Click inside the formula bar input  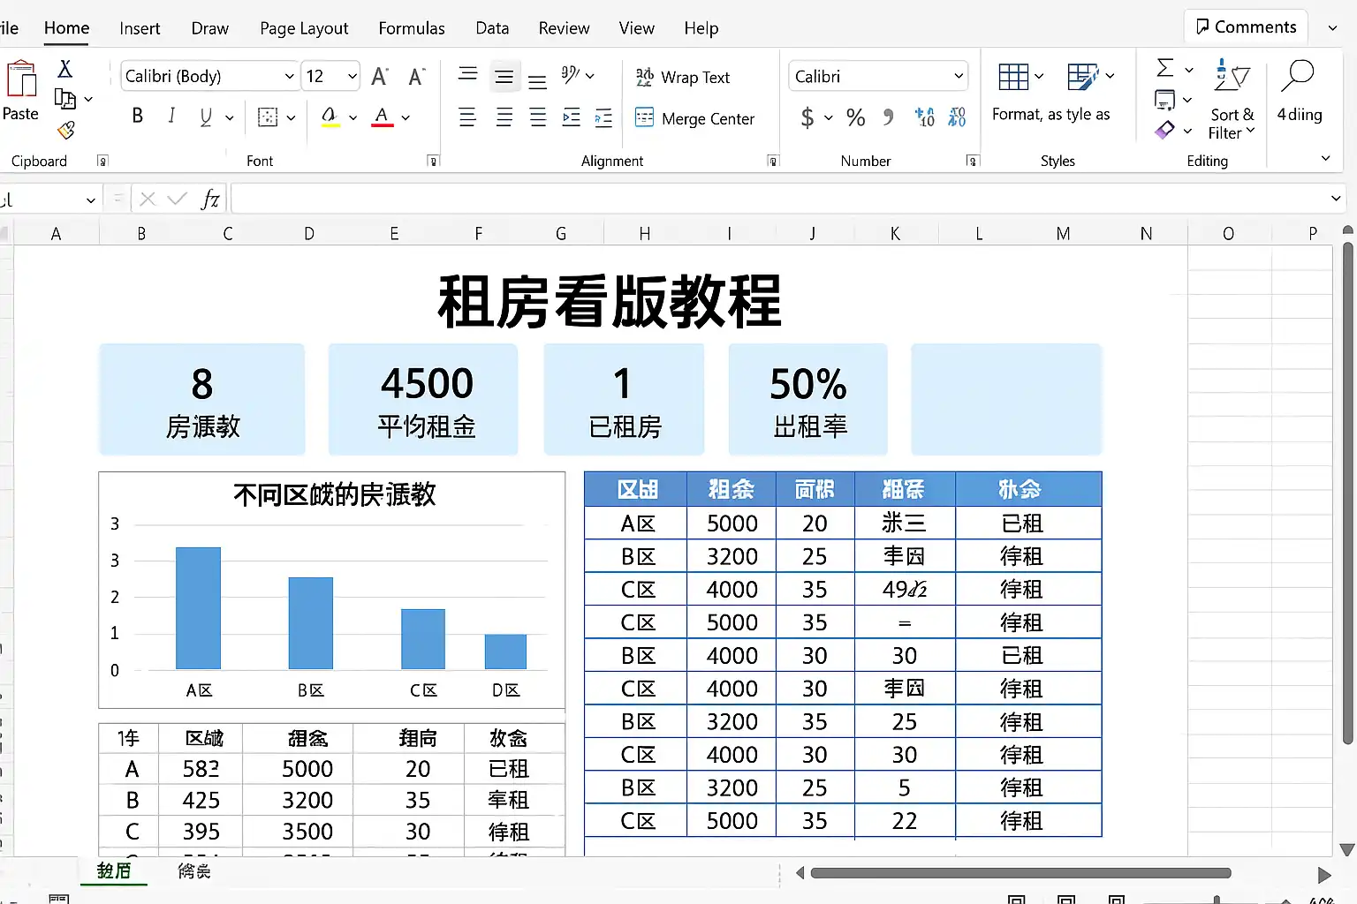(777, 200)
